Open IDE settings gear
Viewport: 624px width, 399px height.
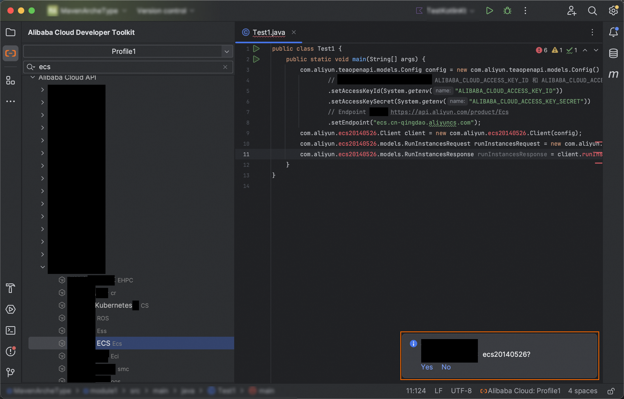(613, 11)
